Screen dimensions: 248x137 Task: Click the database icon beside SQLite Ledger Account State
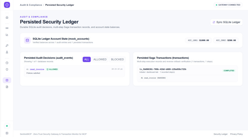pos(27,40)
